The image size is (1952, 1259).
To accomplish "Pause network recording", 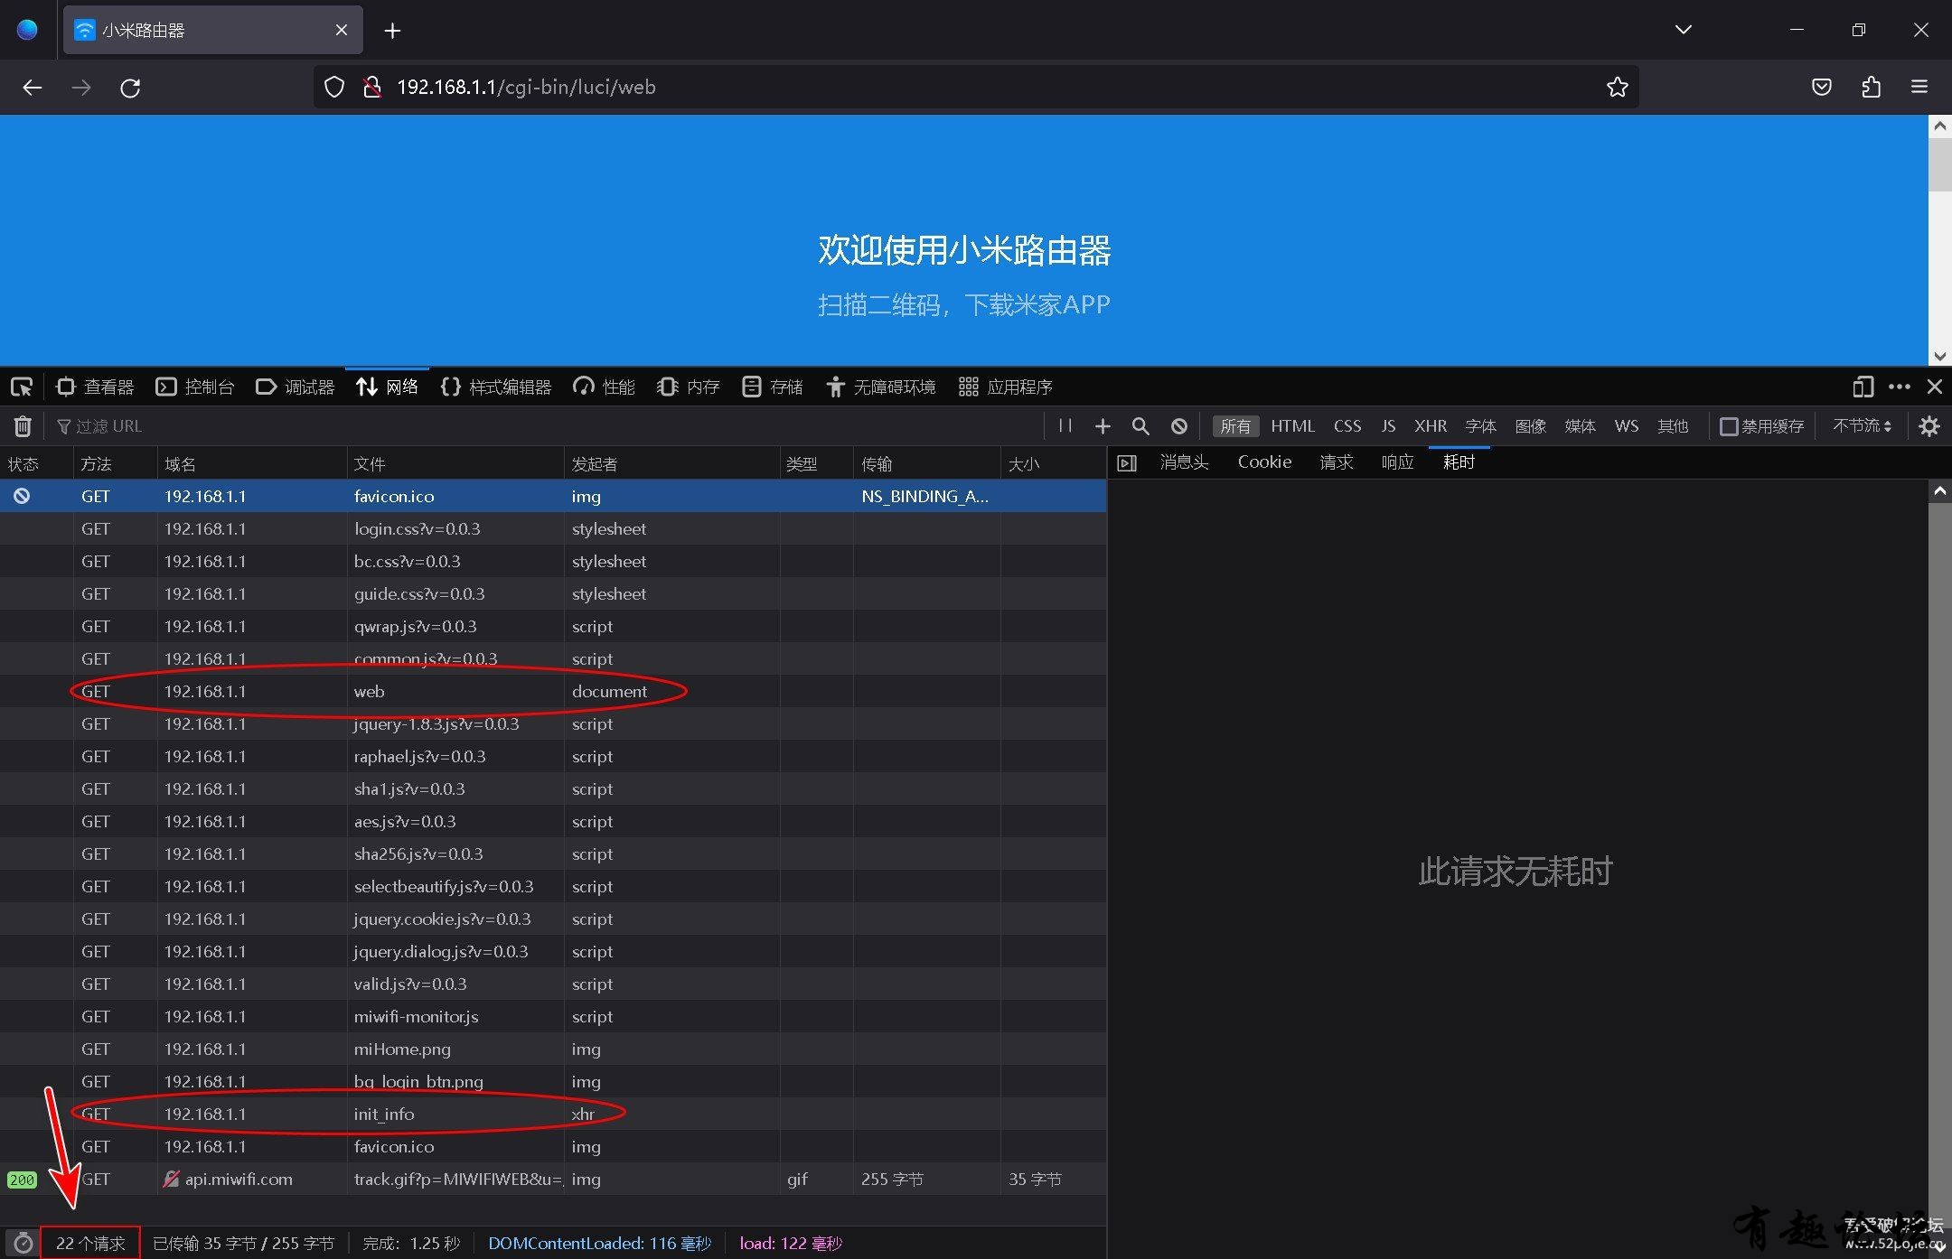I will [x=1065, y=426].
